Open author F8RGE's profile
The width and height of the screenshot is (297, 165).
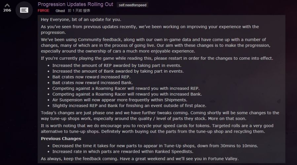click(x=43, y=11)
